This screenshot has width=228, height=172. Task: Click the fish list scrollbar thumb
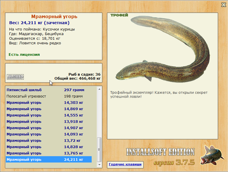[99, 150]
